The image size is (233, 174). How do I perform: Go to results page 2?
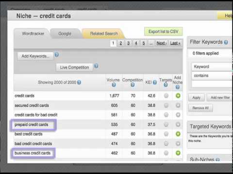(121, 43)
